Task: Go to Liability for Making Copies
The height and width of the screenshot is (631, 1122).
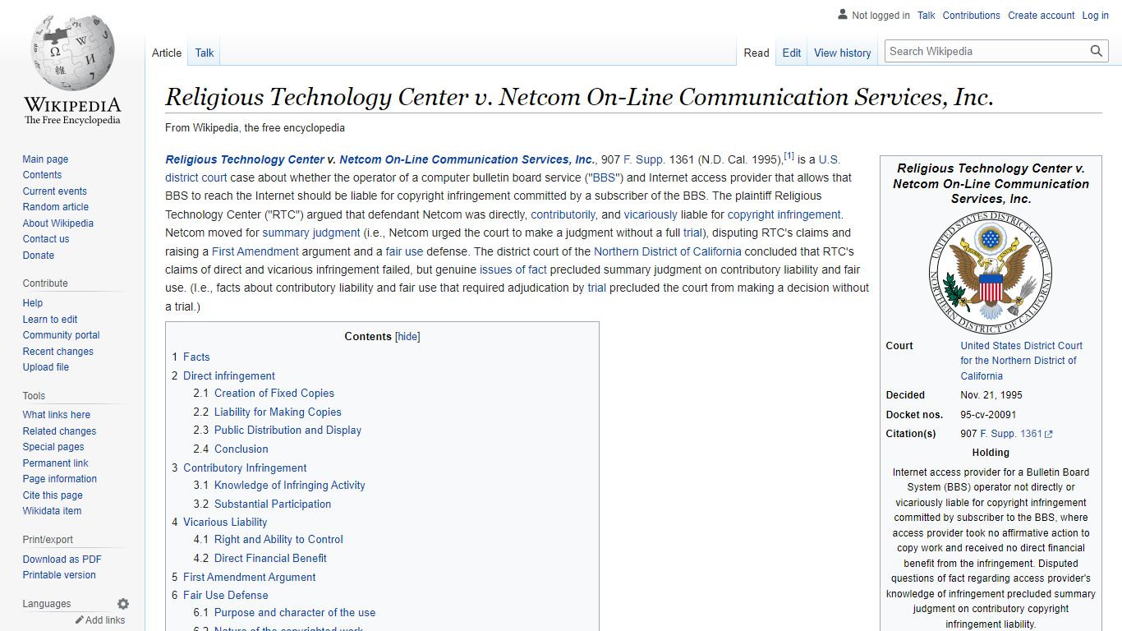Action: coord(278,412)
